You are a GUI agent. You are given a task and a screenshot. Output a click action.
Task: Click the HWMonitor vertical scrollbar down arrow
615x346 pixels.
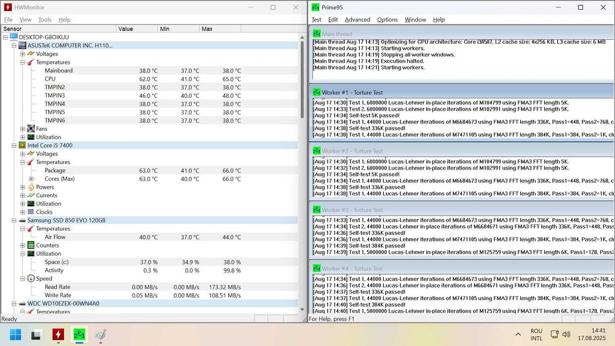coord(303,310)
